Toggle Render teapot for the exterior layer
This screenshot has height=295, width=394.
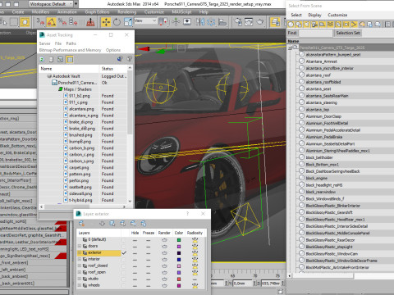click(x=164, y=252)
